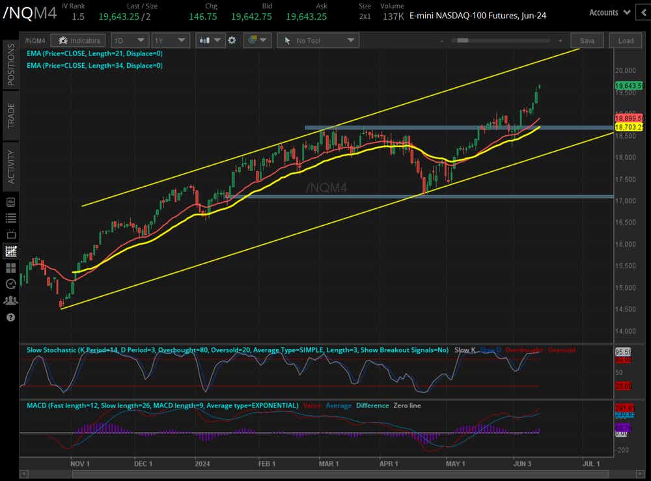The image size is (651, 481).
Task: Open the clock history sidebar icon
Action: [11, 284]
